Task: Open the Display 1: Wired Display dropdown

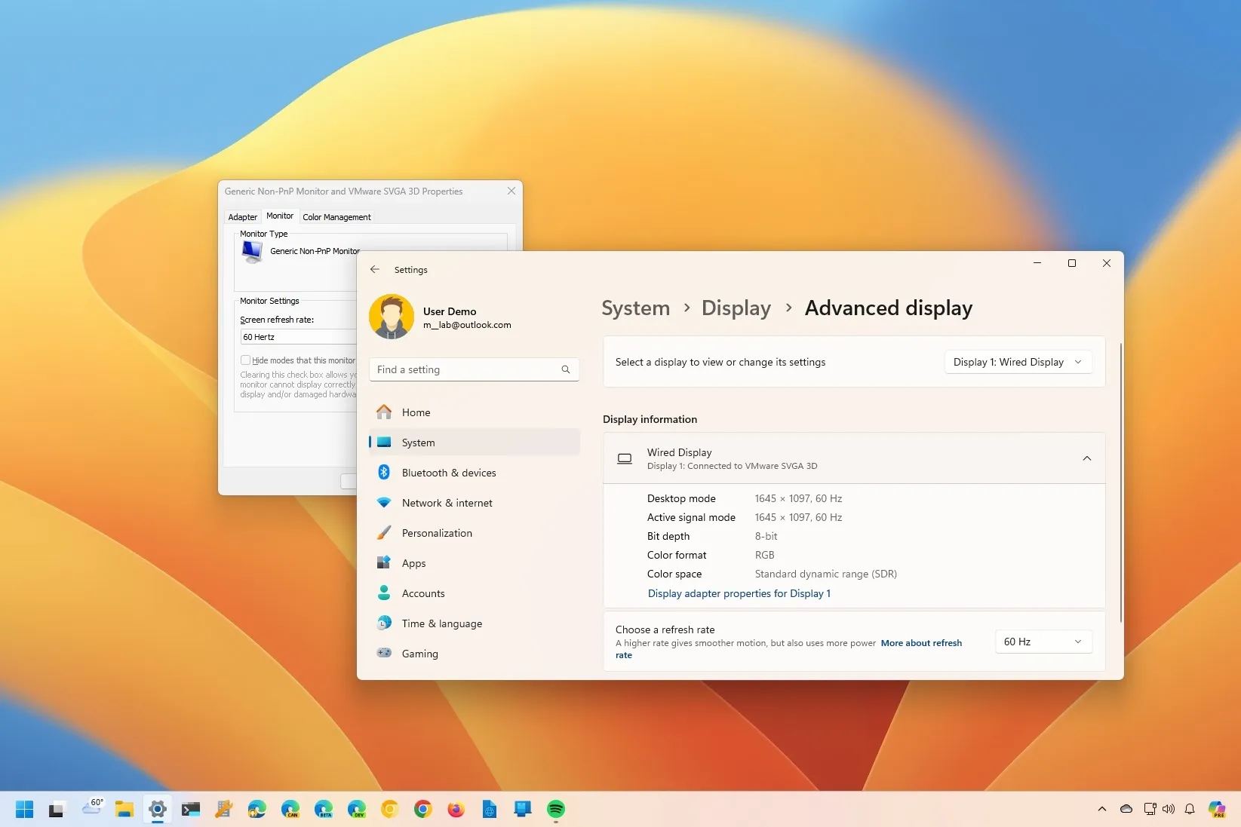Action: tap(1017, 362)
